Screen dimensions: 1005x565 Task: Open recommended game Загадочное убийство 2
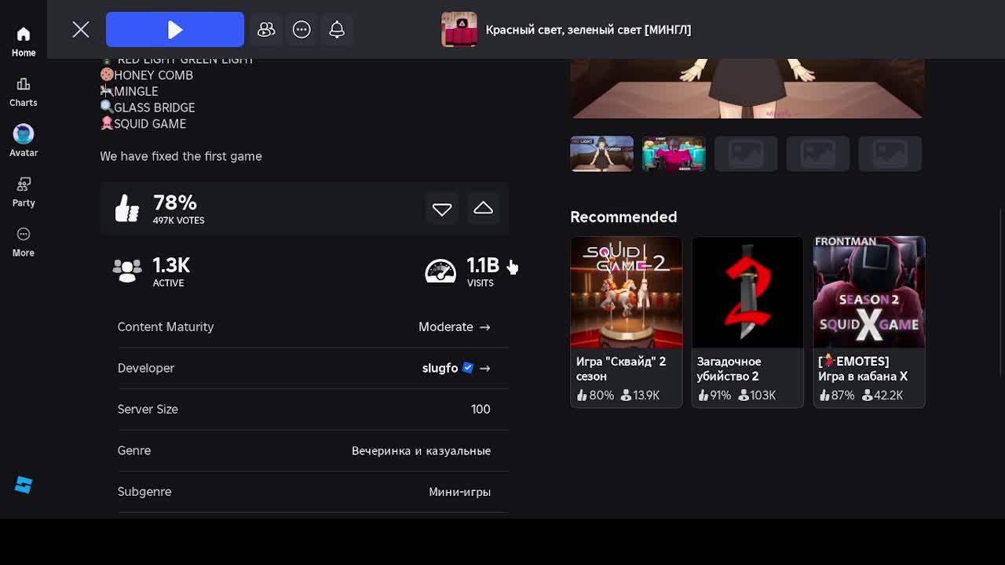tap(747, 322)
